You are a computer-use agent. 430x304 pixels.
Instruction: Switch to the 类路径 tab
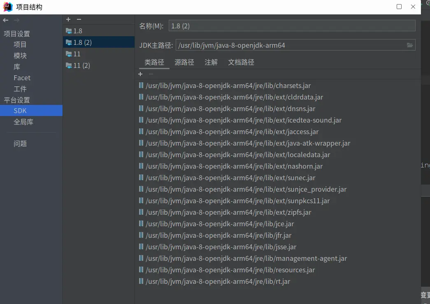pos(154,62)
